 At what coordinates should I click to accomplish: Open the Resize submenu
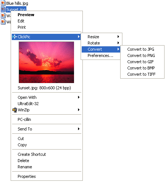[x=102, y=37]
